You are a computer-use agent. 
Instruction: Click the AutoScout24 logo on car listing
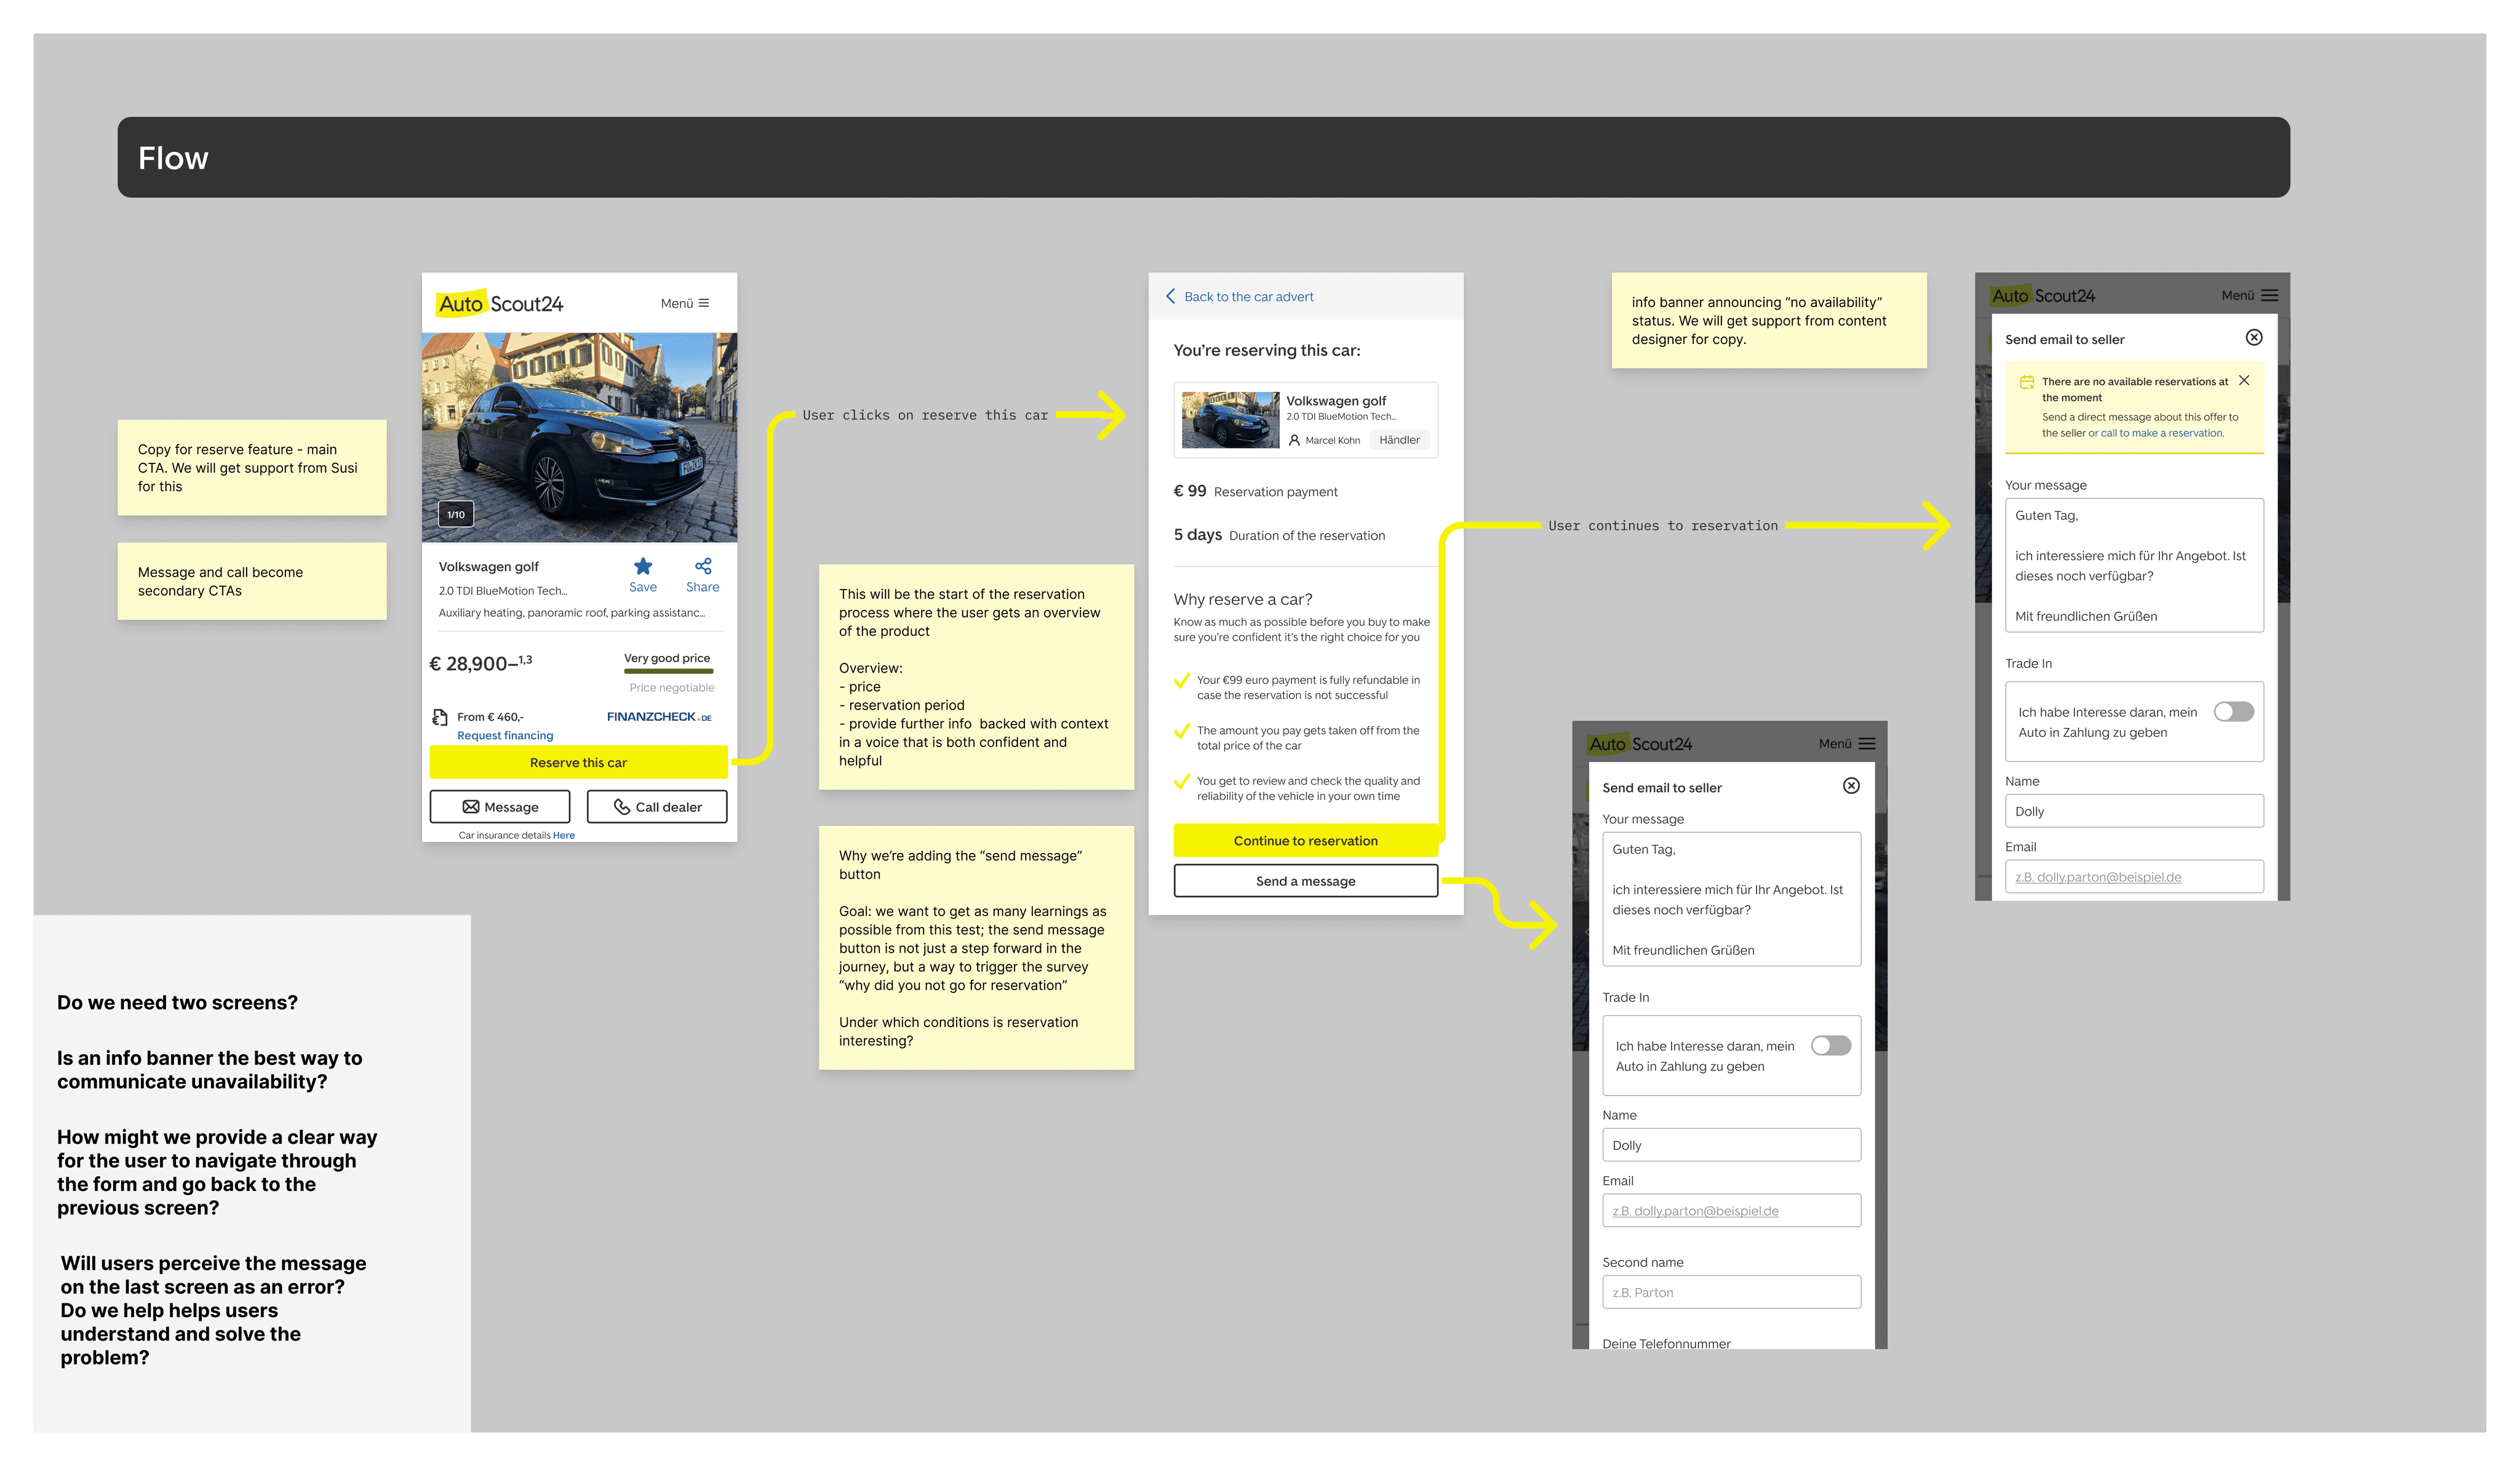tap(500, 303)
